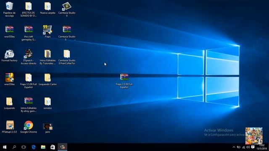Open the Papelera de reciclaje icon
Image resolution: width=269 pixels, height=151 pixels.
9,9
